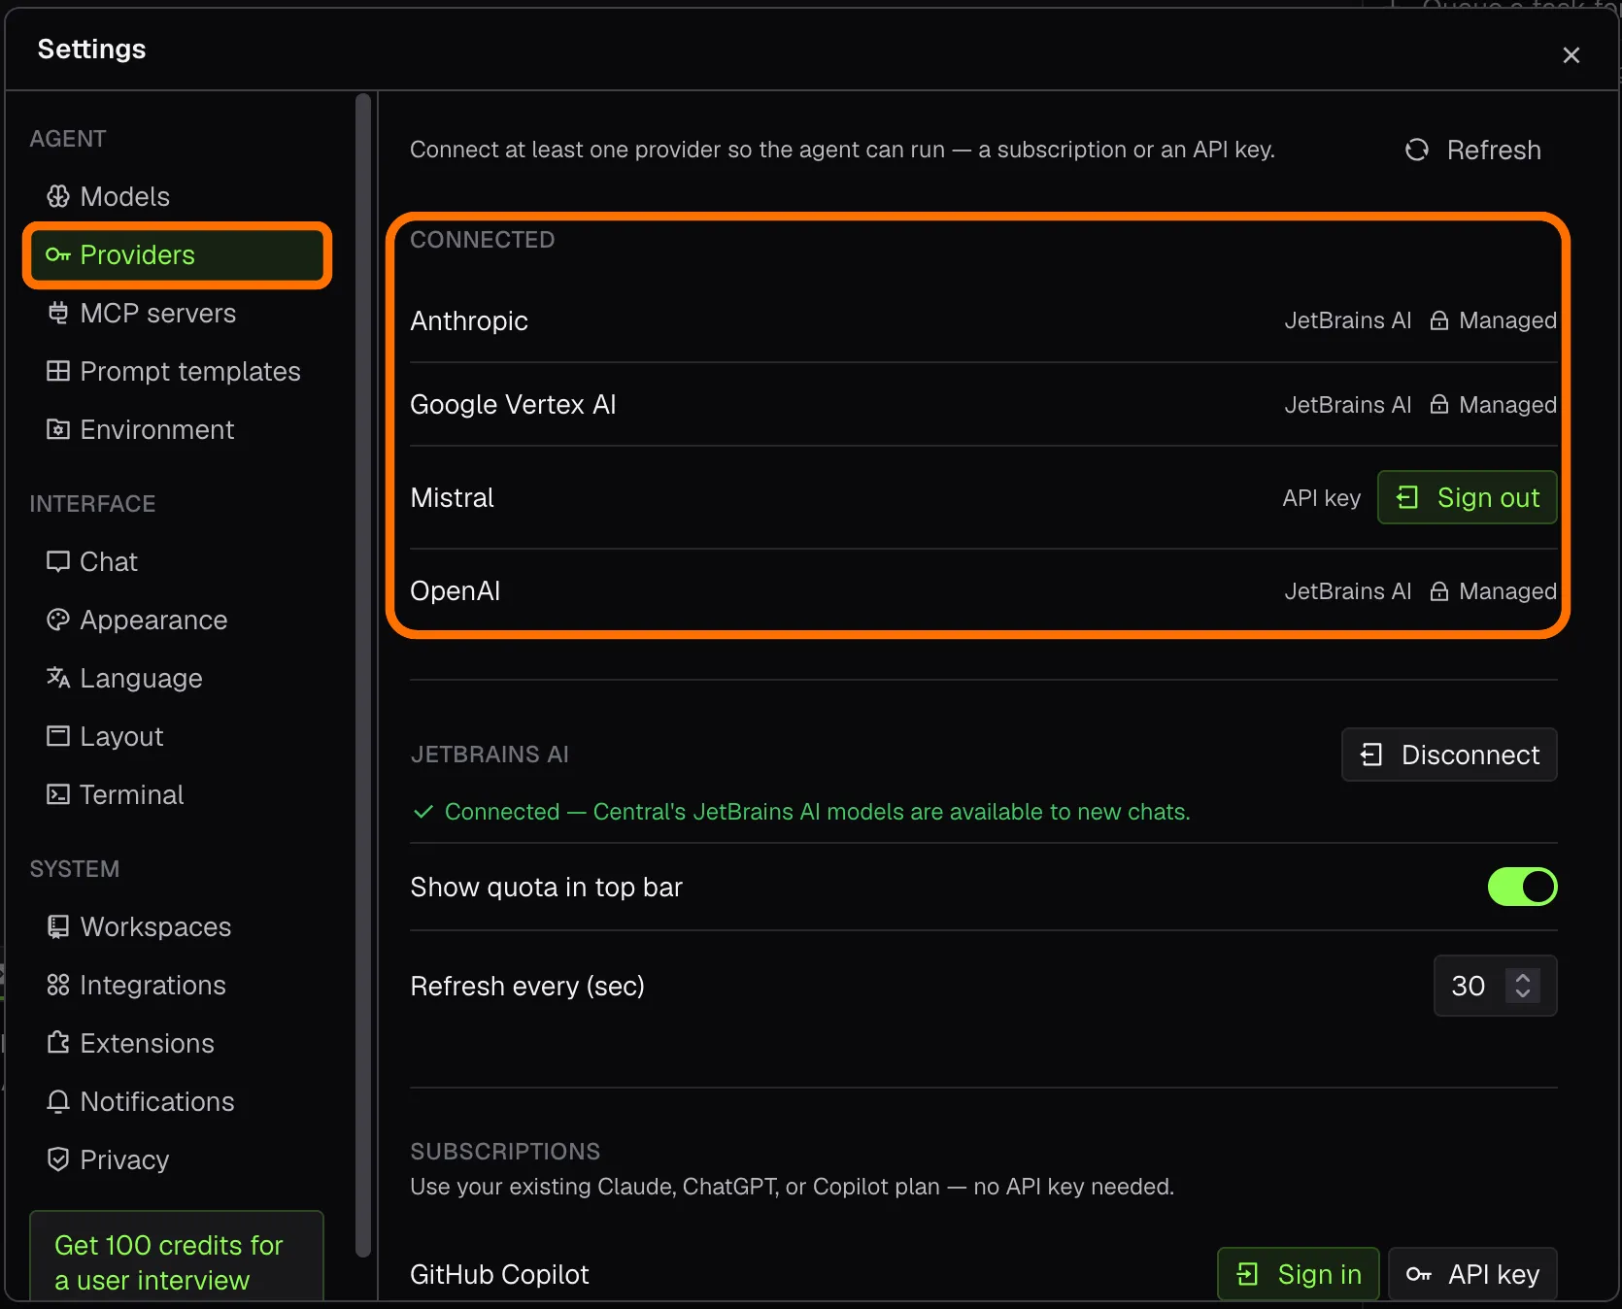
Task: Click the lock icon on the OpenAI row
Action: 1439,590
